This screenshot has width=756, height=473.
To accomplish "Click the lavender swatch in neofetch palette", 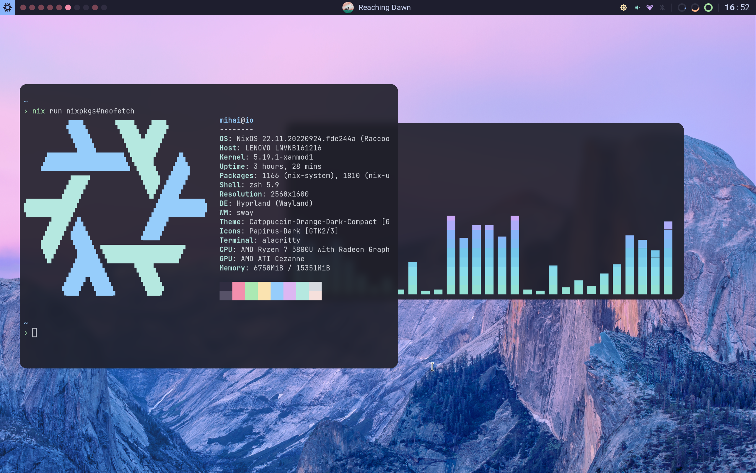I will pyautogui.click(x=290, y=291).
